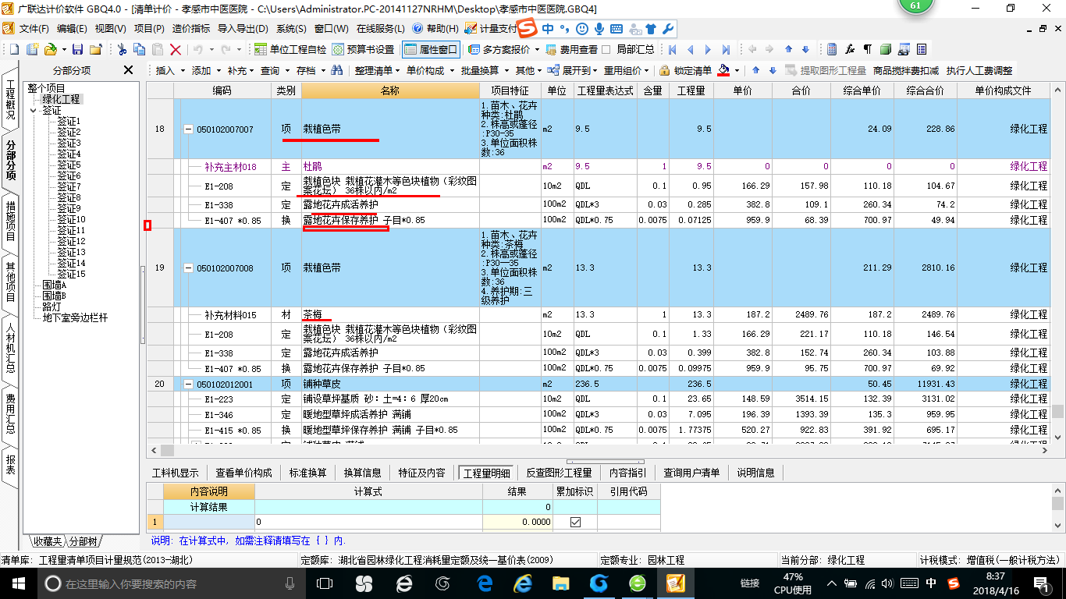Click 费用查看 toolbar button

572,49
